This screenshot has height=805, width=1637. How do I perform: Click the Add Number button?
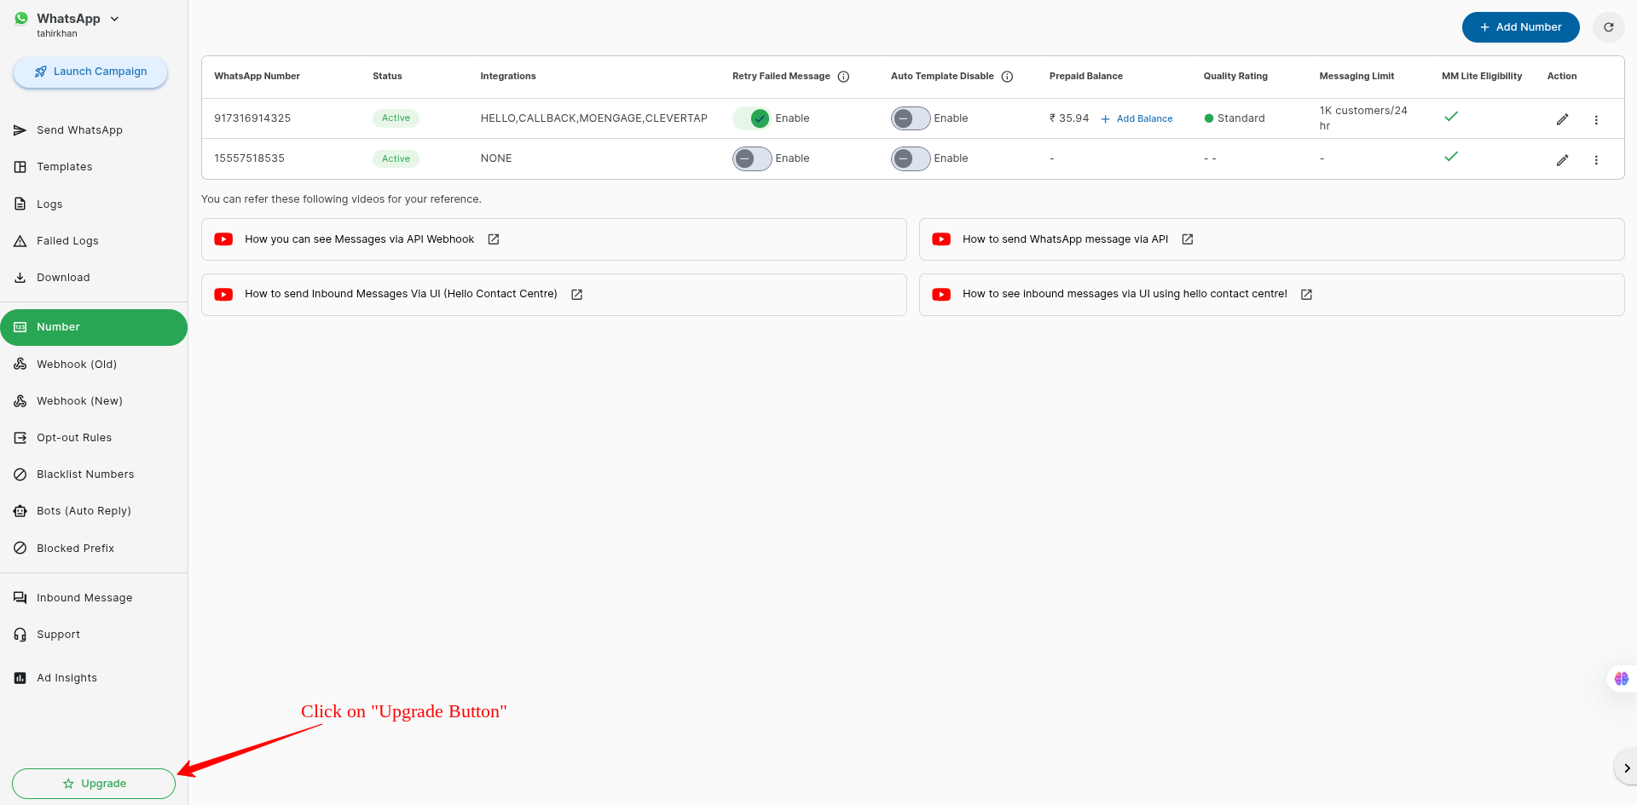coord(1520,27)
